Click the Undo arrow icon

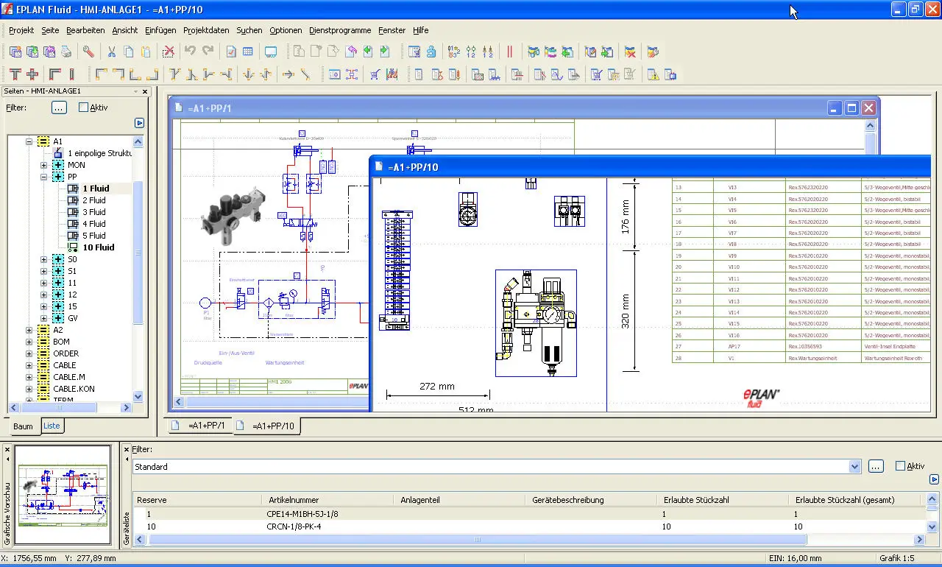pyautogui.click(x=190, y=52)
